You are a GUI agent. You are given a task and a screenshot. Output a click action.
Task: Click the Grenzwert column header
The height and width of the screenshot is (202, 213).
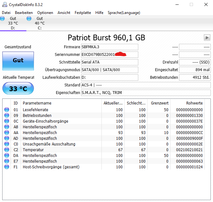159,103
